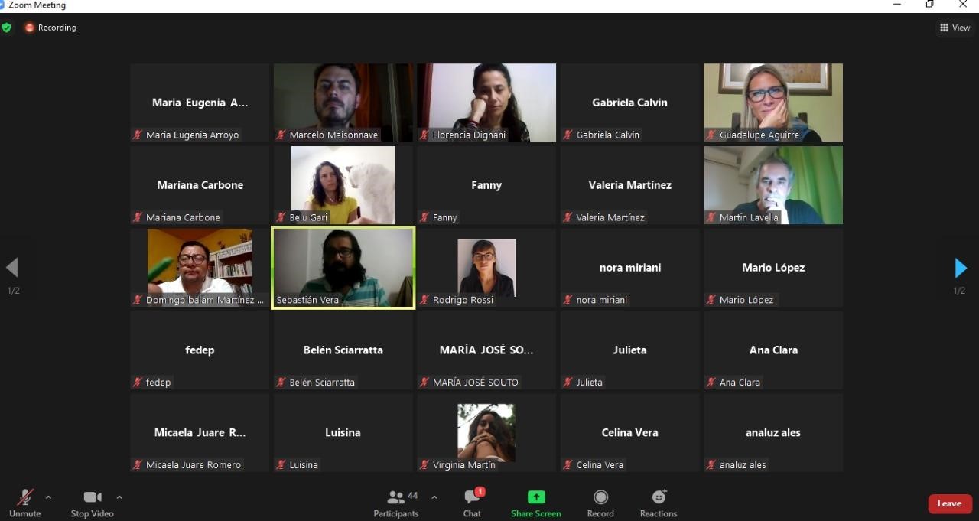Viewport: 979px width, 521px height.
Task: Go to next page with the blue arrow
Action: click(x=961, y=268)
